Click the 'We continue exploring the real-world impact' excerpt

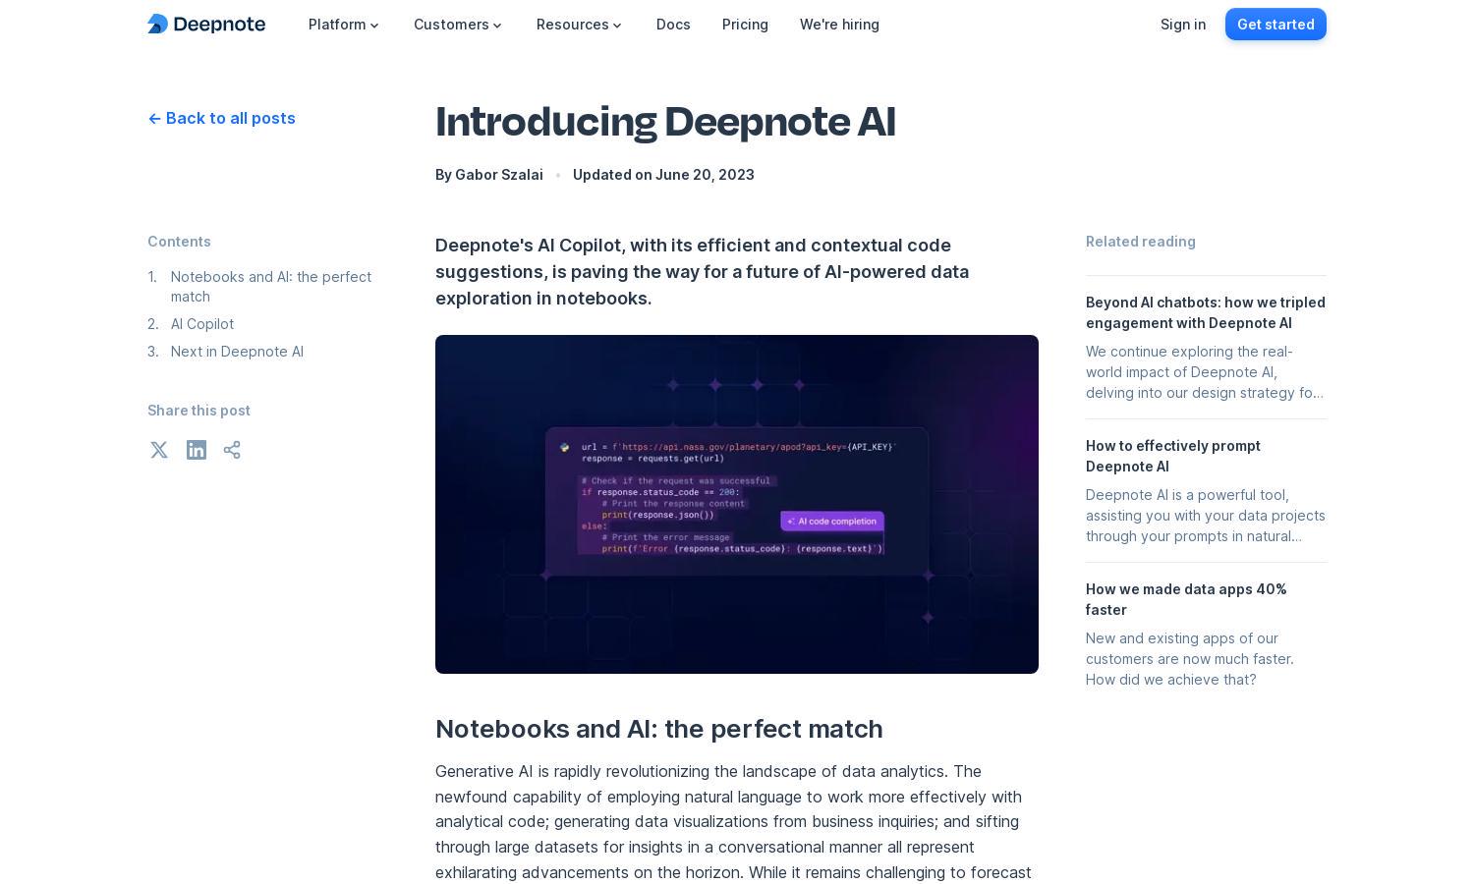[x=1206, y=372]
